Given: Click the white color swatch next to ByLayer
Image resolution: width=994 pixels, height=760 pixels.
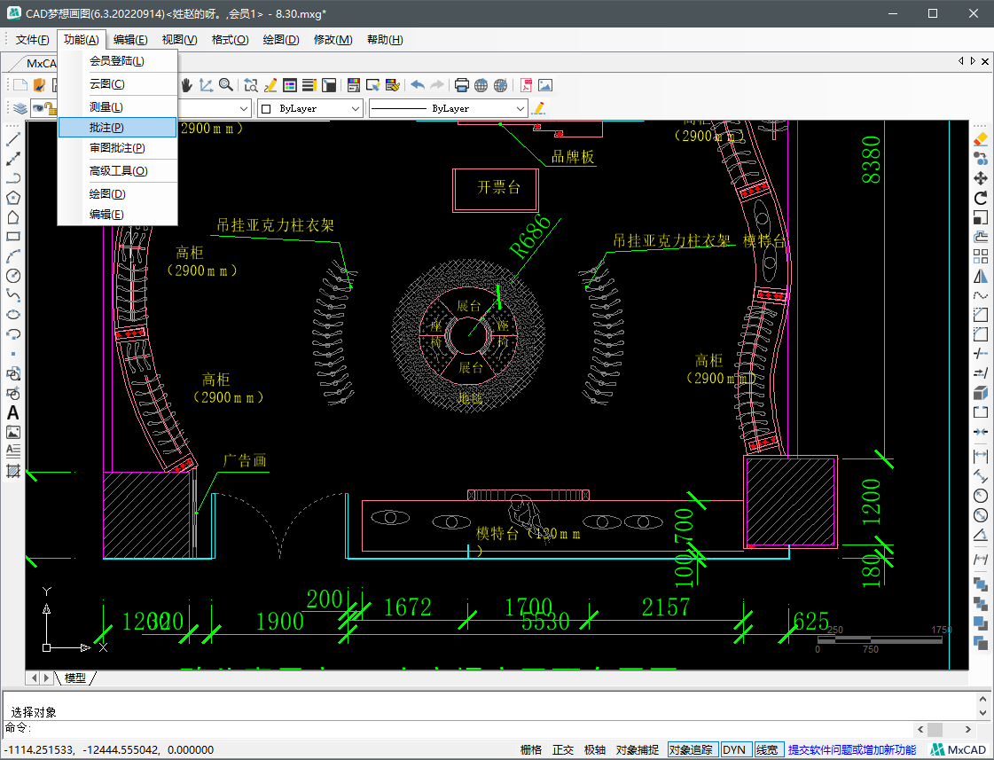Looking at the screenshot, I should [267, 108].
